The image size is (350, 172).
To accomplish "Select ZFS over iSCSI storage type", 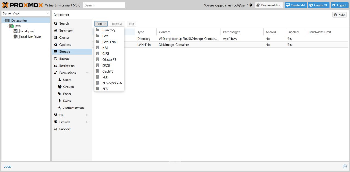I will click(112, 83).
